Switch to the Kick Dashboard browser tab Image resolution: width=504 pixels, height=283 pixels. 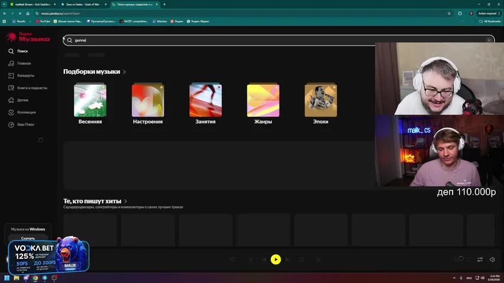(32, 4)
